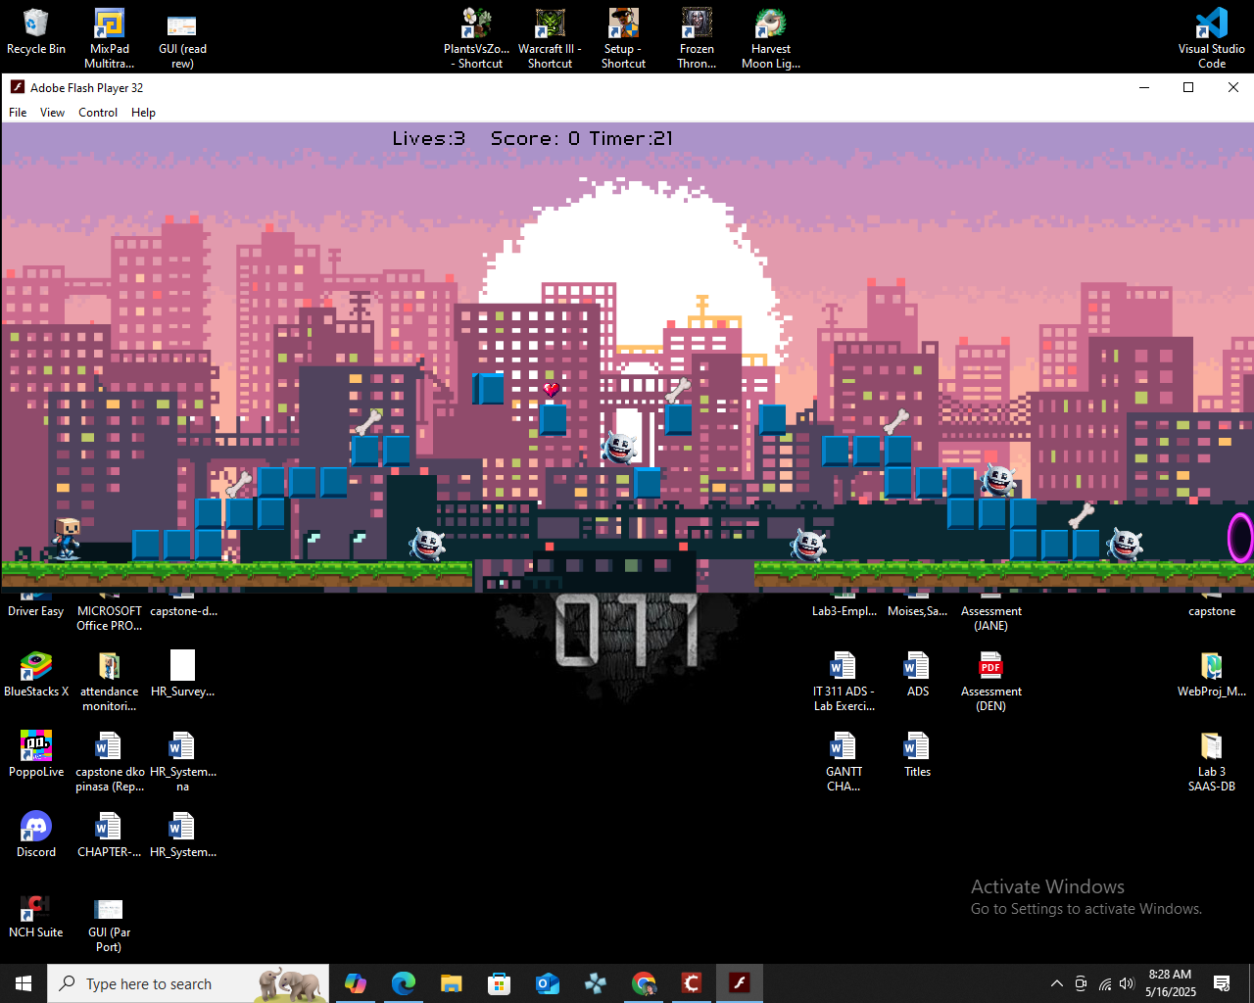Select the Recycle Bin desktop icon
The height and width of the screenshot is (1003, 1254).
[36, 32]
